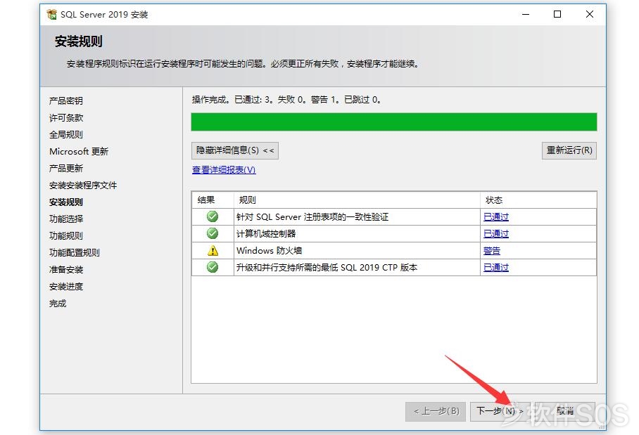This screenshot has width=639, height=435.
Task: Click the rule text 计算机域控制器
Action: (266, 234)
